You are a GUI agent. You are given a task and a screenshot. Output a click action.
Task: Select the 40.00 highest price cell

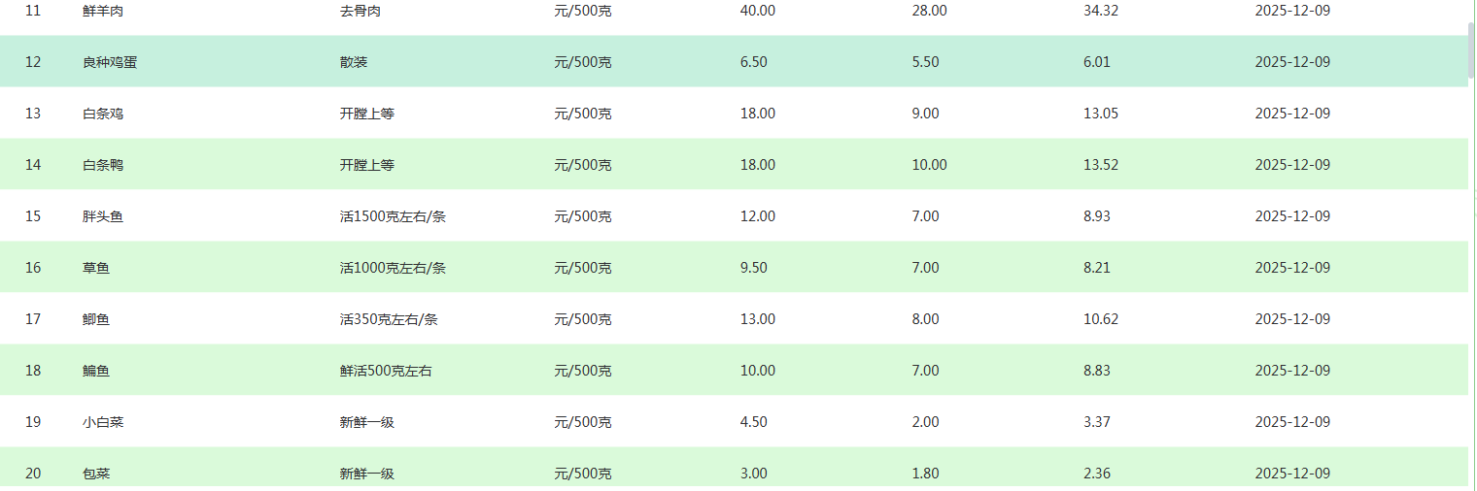click(758, 11)
